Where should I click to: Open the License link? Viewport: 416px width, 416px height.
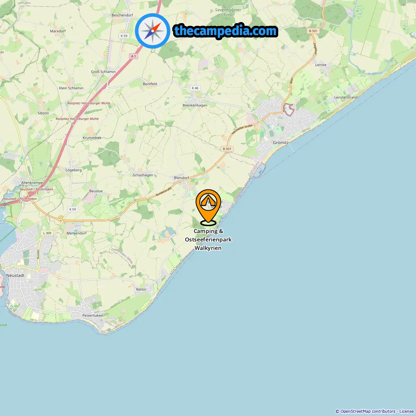click(407, 411)
